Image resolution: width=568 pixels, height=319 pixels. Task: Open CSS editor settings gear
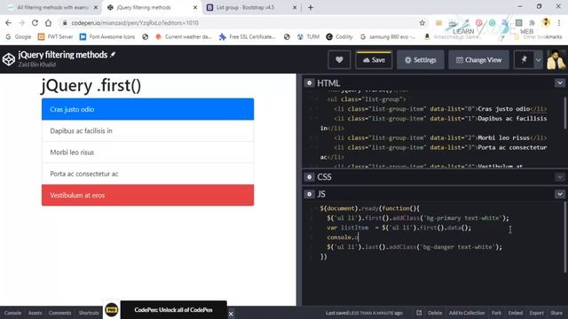(x=309, y=177)
